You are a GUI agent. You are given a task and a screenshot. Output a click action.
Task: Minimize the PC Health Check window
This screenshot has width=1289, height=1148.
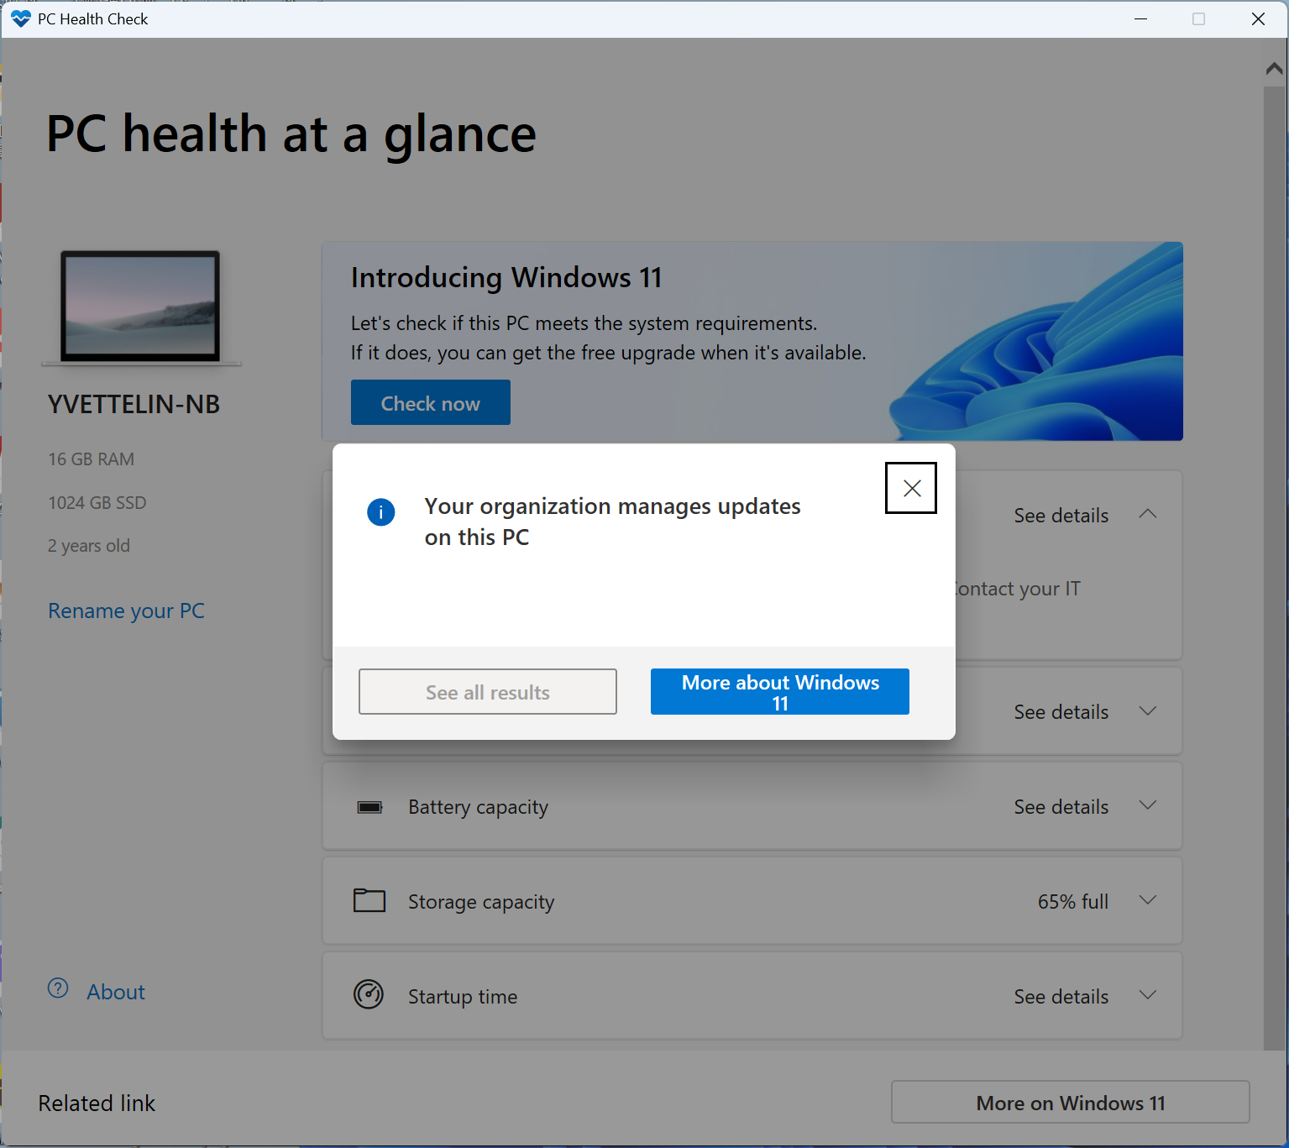tap(1140, 18)
